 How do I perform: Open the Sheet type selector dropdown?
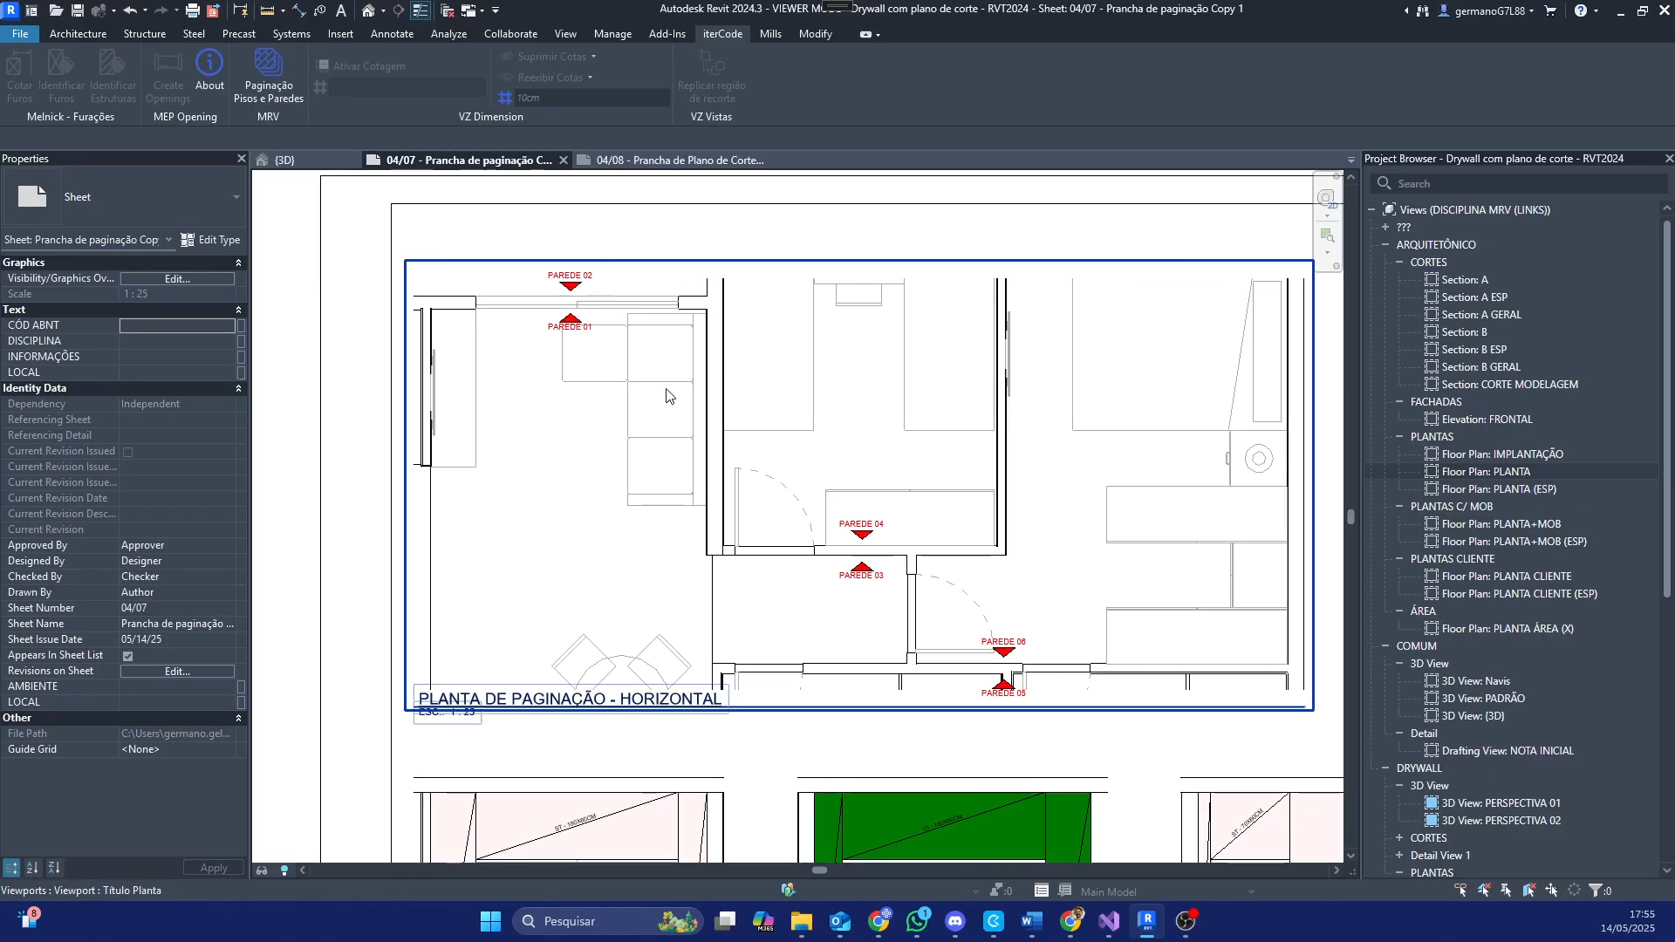click(x=236, y=197)
